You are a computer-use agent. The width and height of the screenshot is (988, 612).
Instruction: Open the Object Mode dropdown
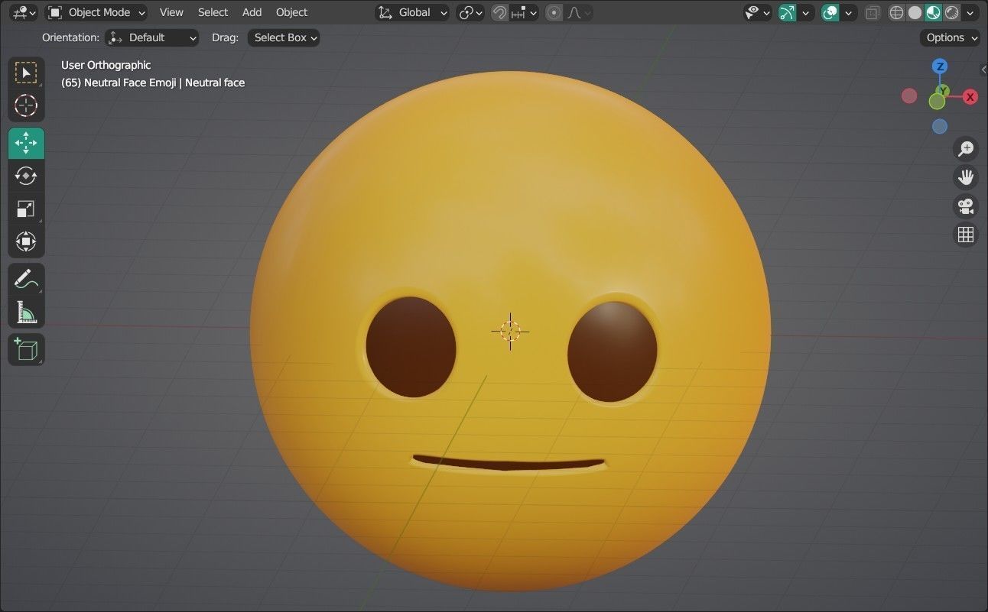click(96, 12)
